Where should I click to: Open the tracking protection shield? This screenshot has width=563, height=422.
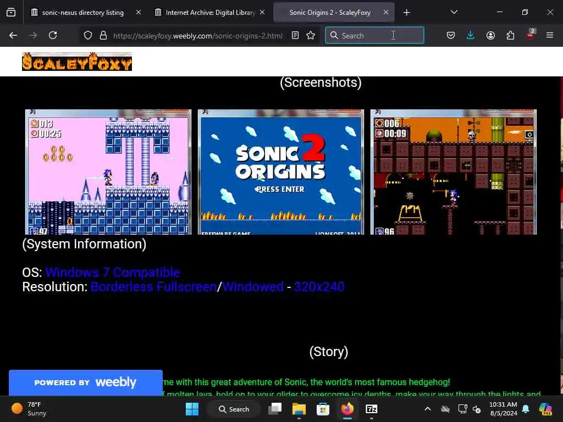tap(88, 35)
